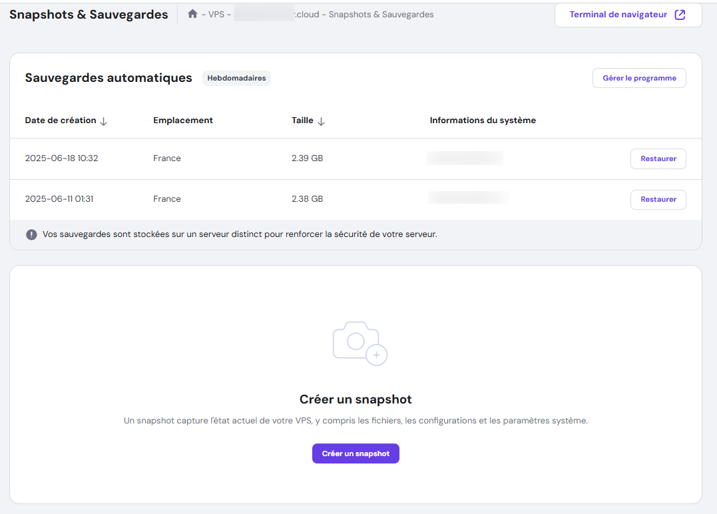Restaurer the 2025-06-11 backup
Image resolution: width=717 pixels, height=514 pixels.
(658, 199)
